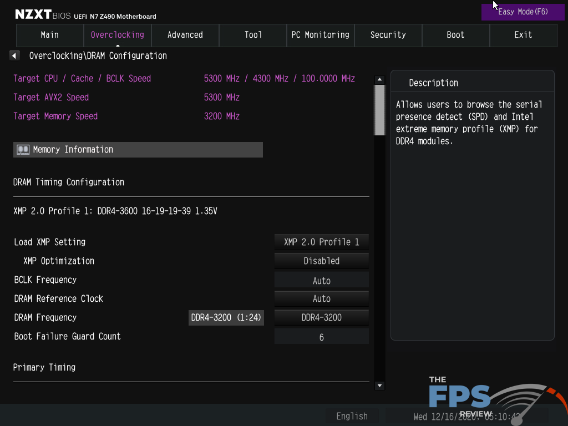Select the DRAM Frequency label
The width and height of the screenshot is (568, 426).
45,318
